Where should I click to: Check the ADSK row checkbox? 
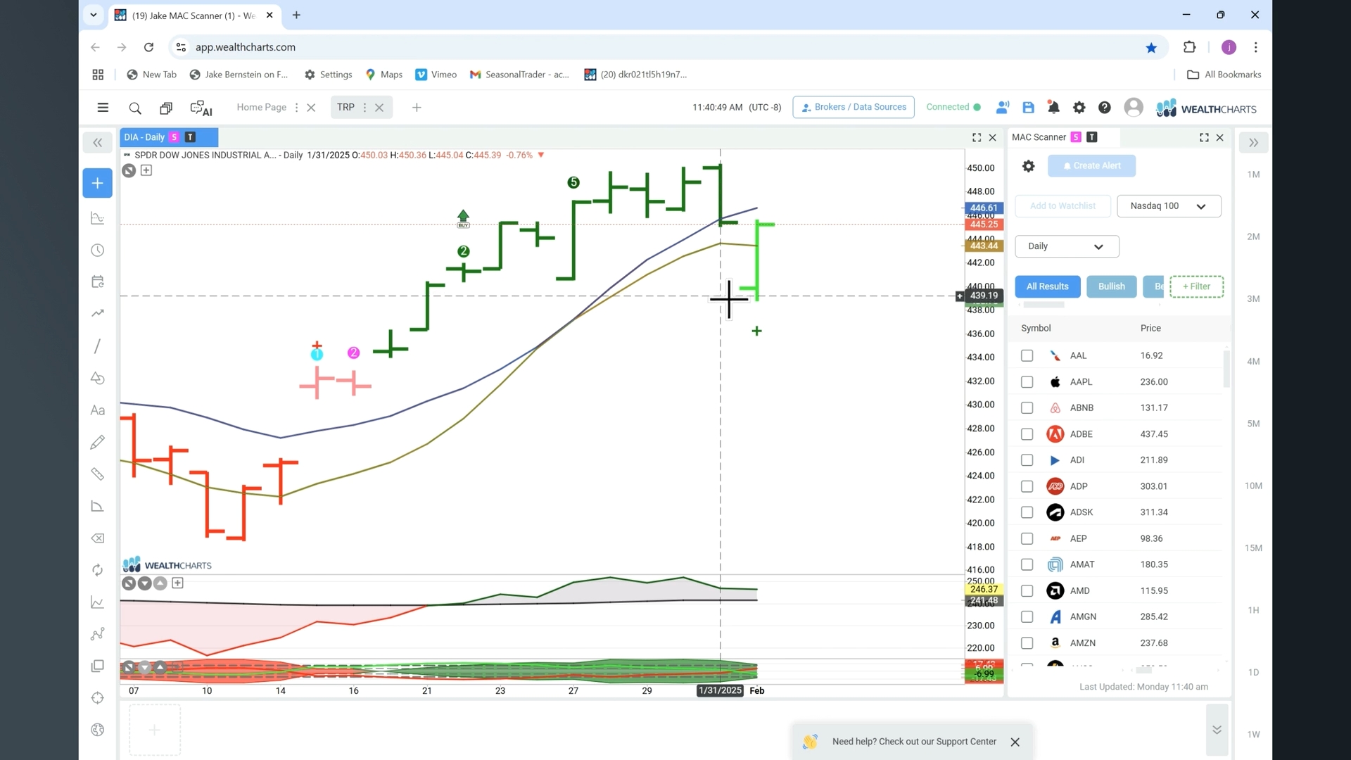coord(1027,512)
